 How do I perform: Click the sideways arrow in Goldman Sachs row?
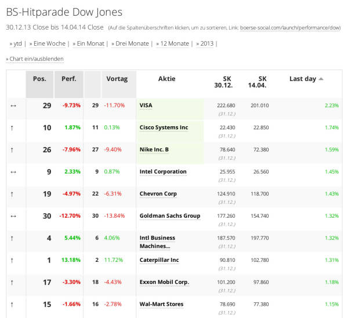tap(13, 216)
